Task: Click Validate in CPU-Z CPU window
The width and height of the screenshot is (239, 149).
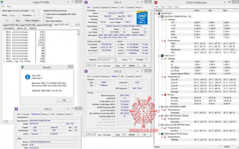Action: [131, 66]
